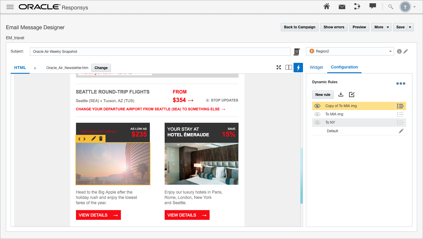423x239 pixels.
Task: Toggle visibility of Copy of To MIA img
Action: point(317,106)
